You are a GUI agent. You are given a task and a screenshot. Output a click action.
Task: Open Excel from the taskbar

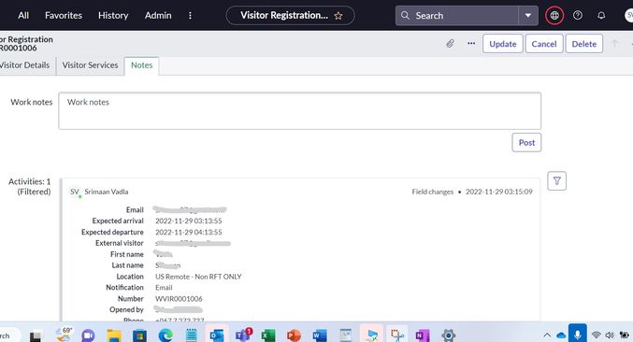[x=268, y=335]
